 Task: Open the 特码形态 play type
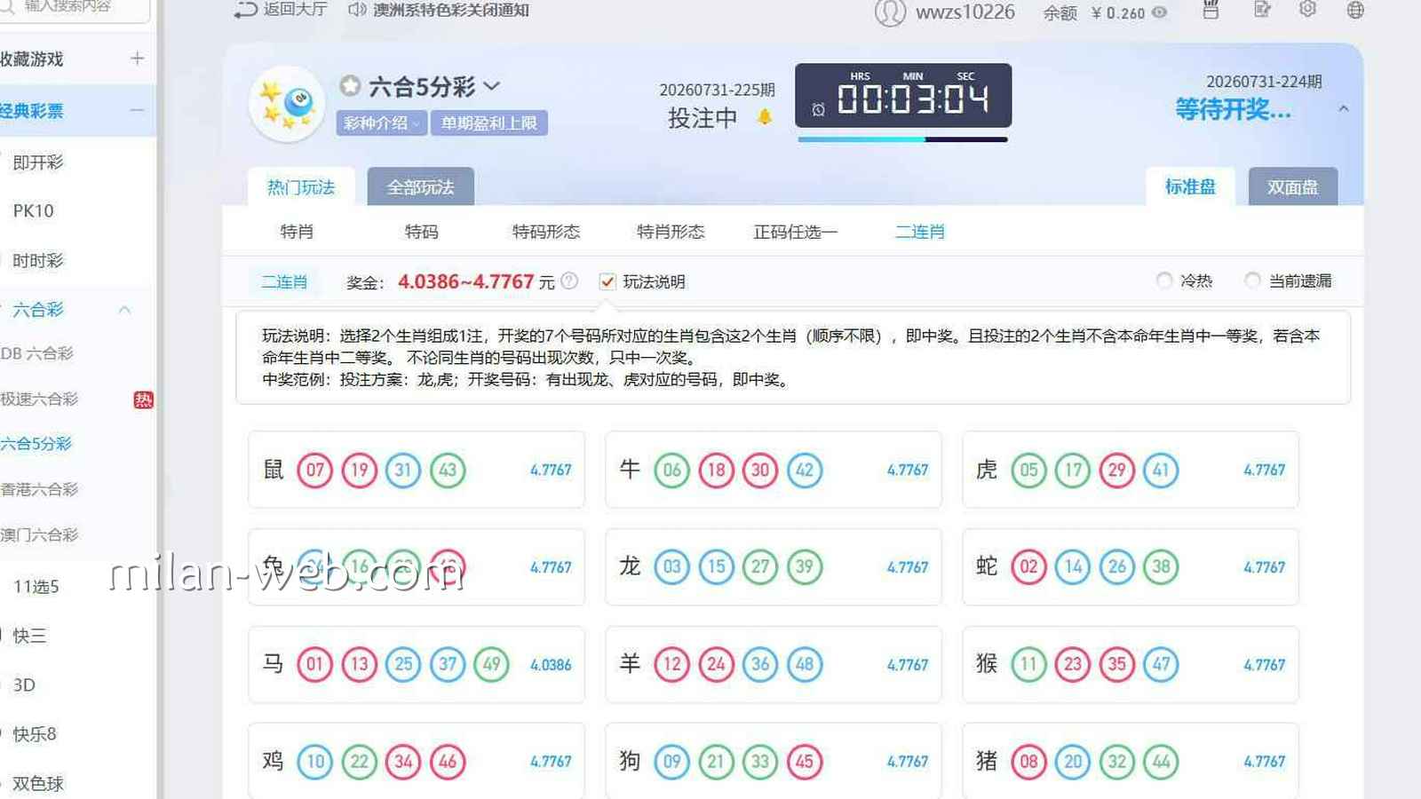coord(545,232)
